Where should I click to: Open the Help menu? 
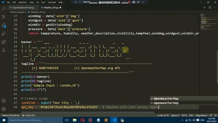pos(60,2)
